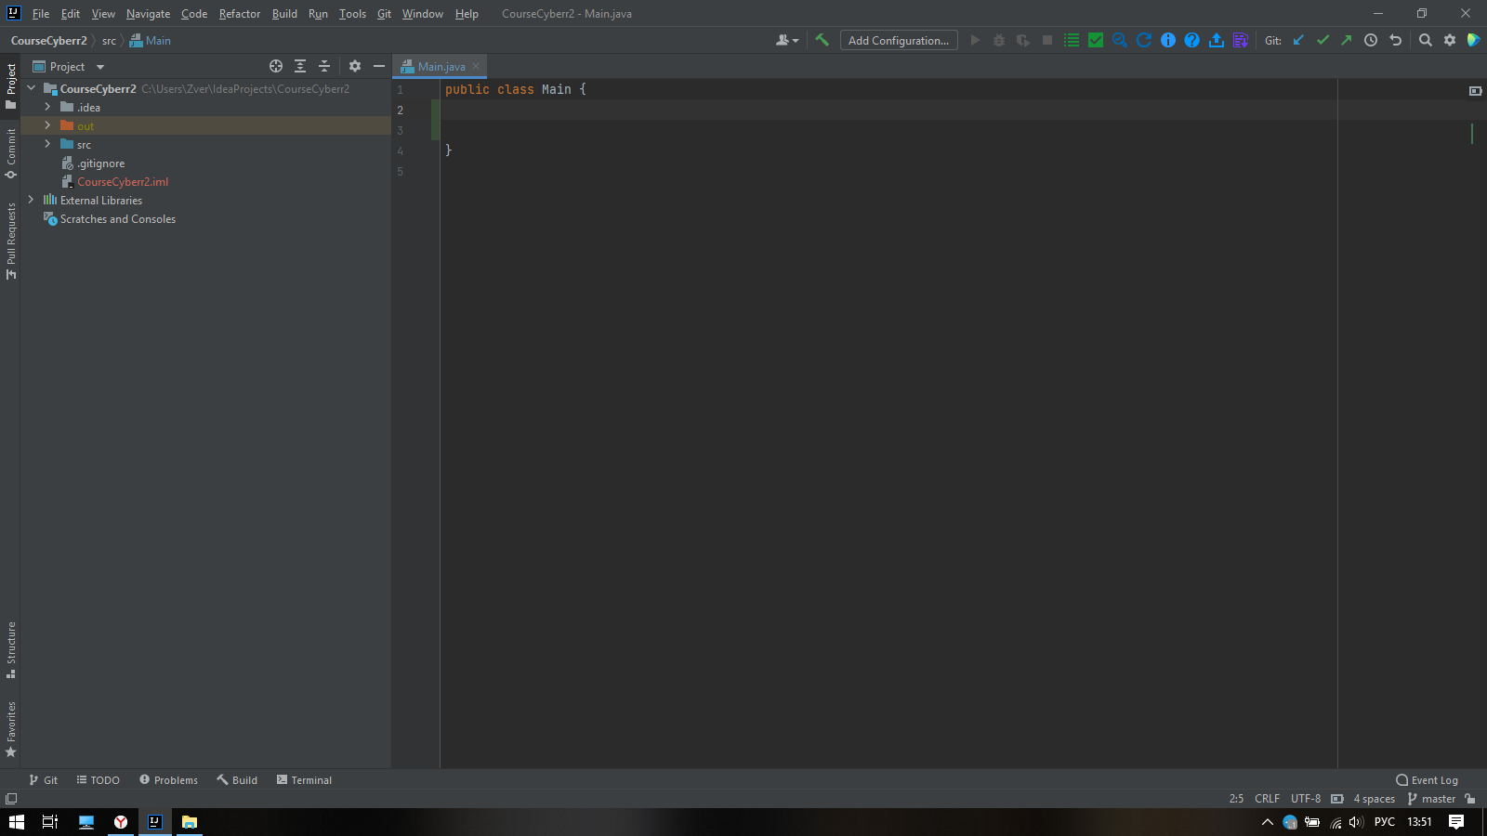The height and width of the screenshot is (836, 1487).
Task: Click the editor error stripe marker
Action: pyautogui.click(x=1472, y=133)
